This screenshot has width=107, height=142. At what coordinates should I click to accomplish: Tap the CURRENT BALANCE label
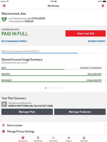(10, 29)
